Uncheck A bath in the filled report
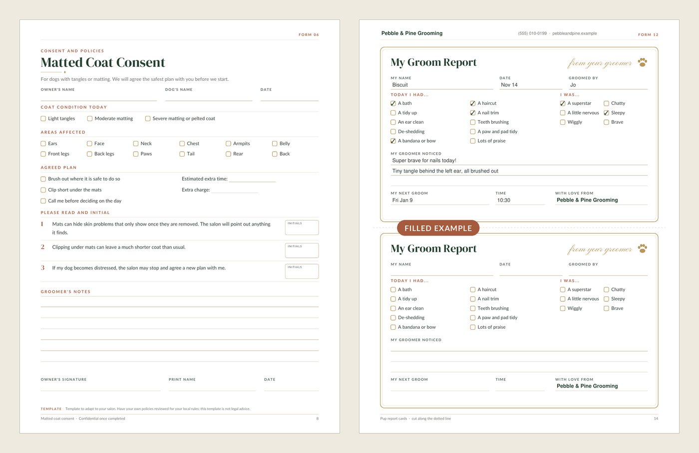Viewport: 699px width, 453px height. [393, 103]
